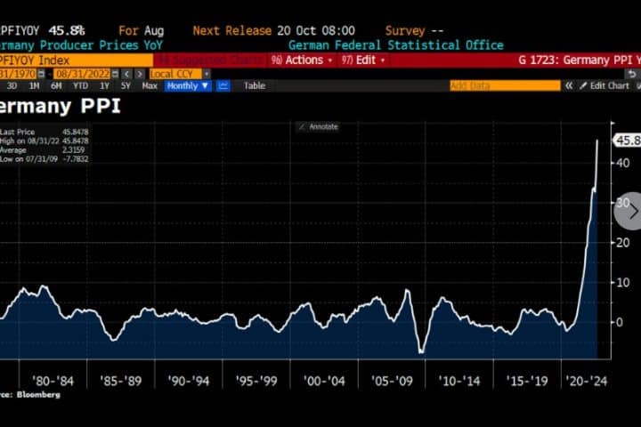Click the pencil Edit Chart icon
This screenshot has width=641, height=427.
[584, 85]
